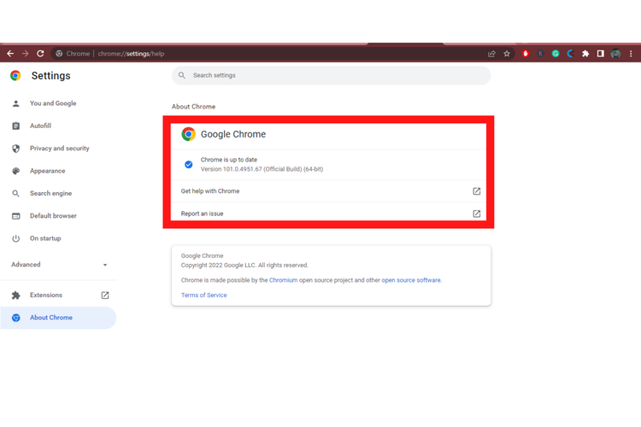Click the Chrome is up to date checkmark
641x427 pixels.
pyautogui.click(x=189, y=164)
